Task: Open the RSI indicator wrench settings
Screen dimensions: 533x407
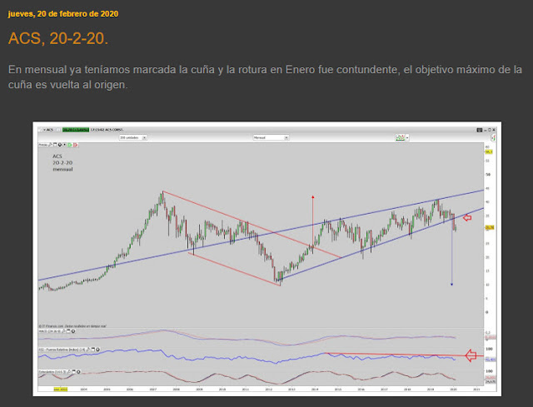Action: coord(88,350)
